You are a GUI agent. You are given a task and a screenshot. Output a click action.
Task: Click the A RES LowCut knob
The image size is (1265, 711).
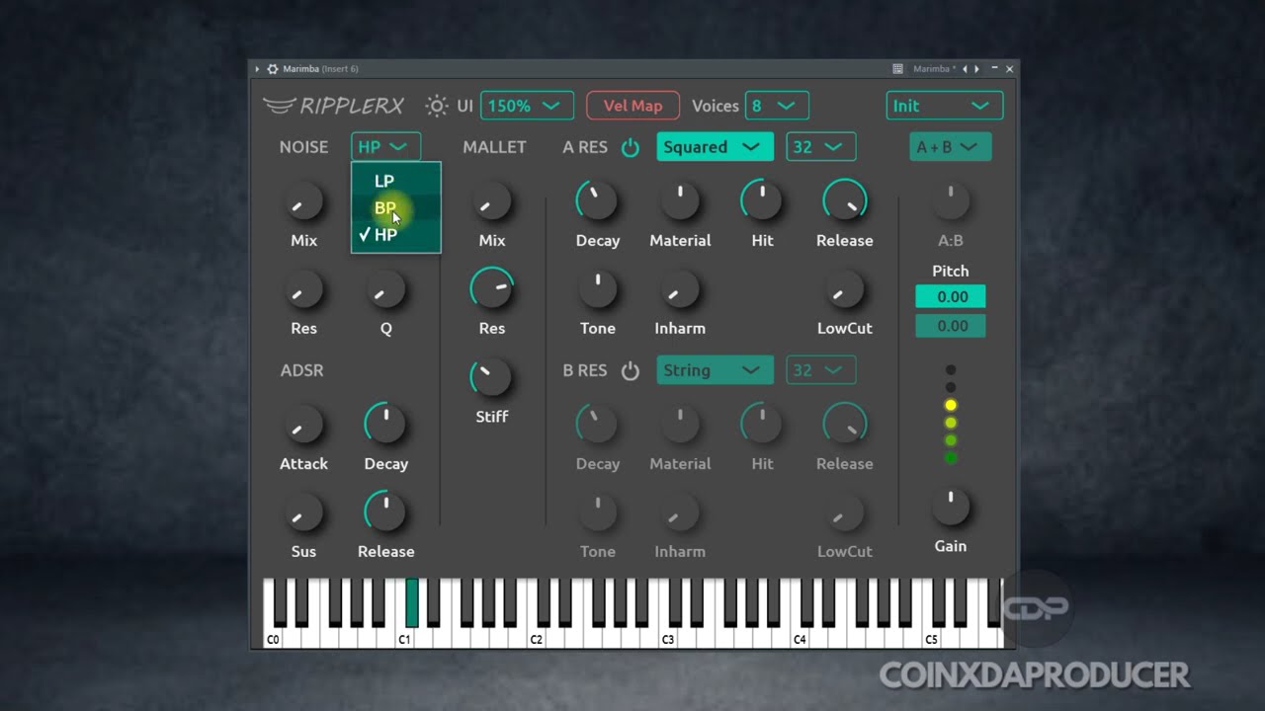(845, 289)
